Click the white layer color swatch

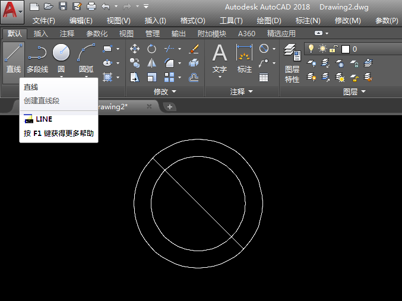click(346, 49)
